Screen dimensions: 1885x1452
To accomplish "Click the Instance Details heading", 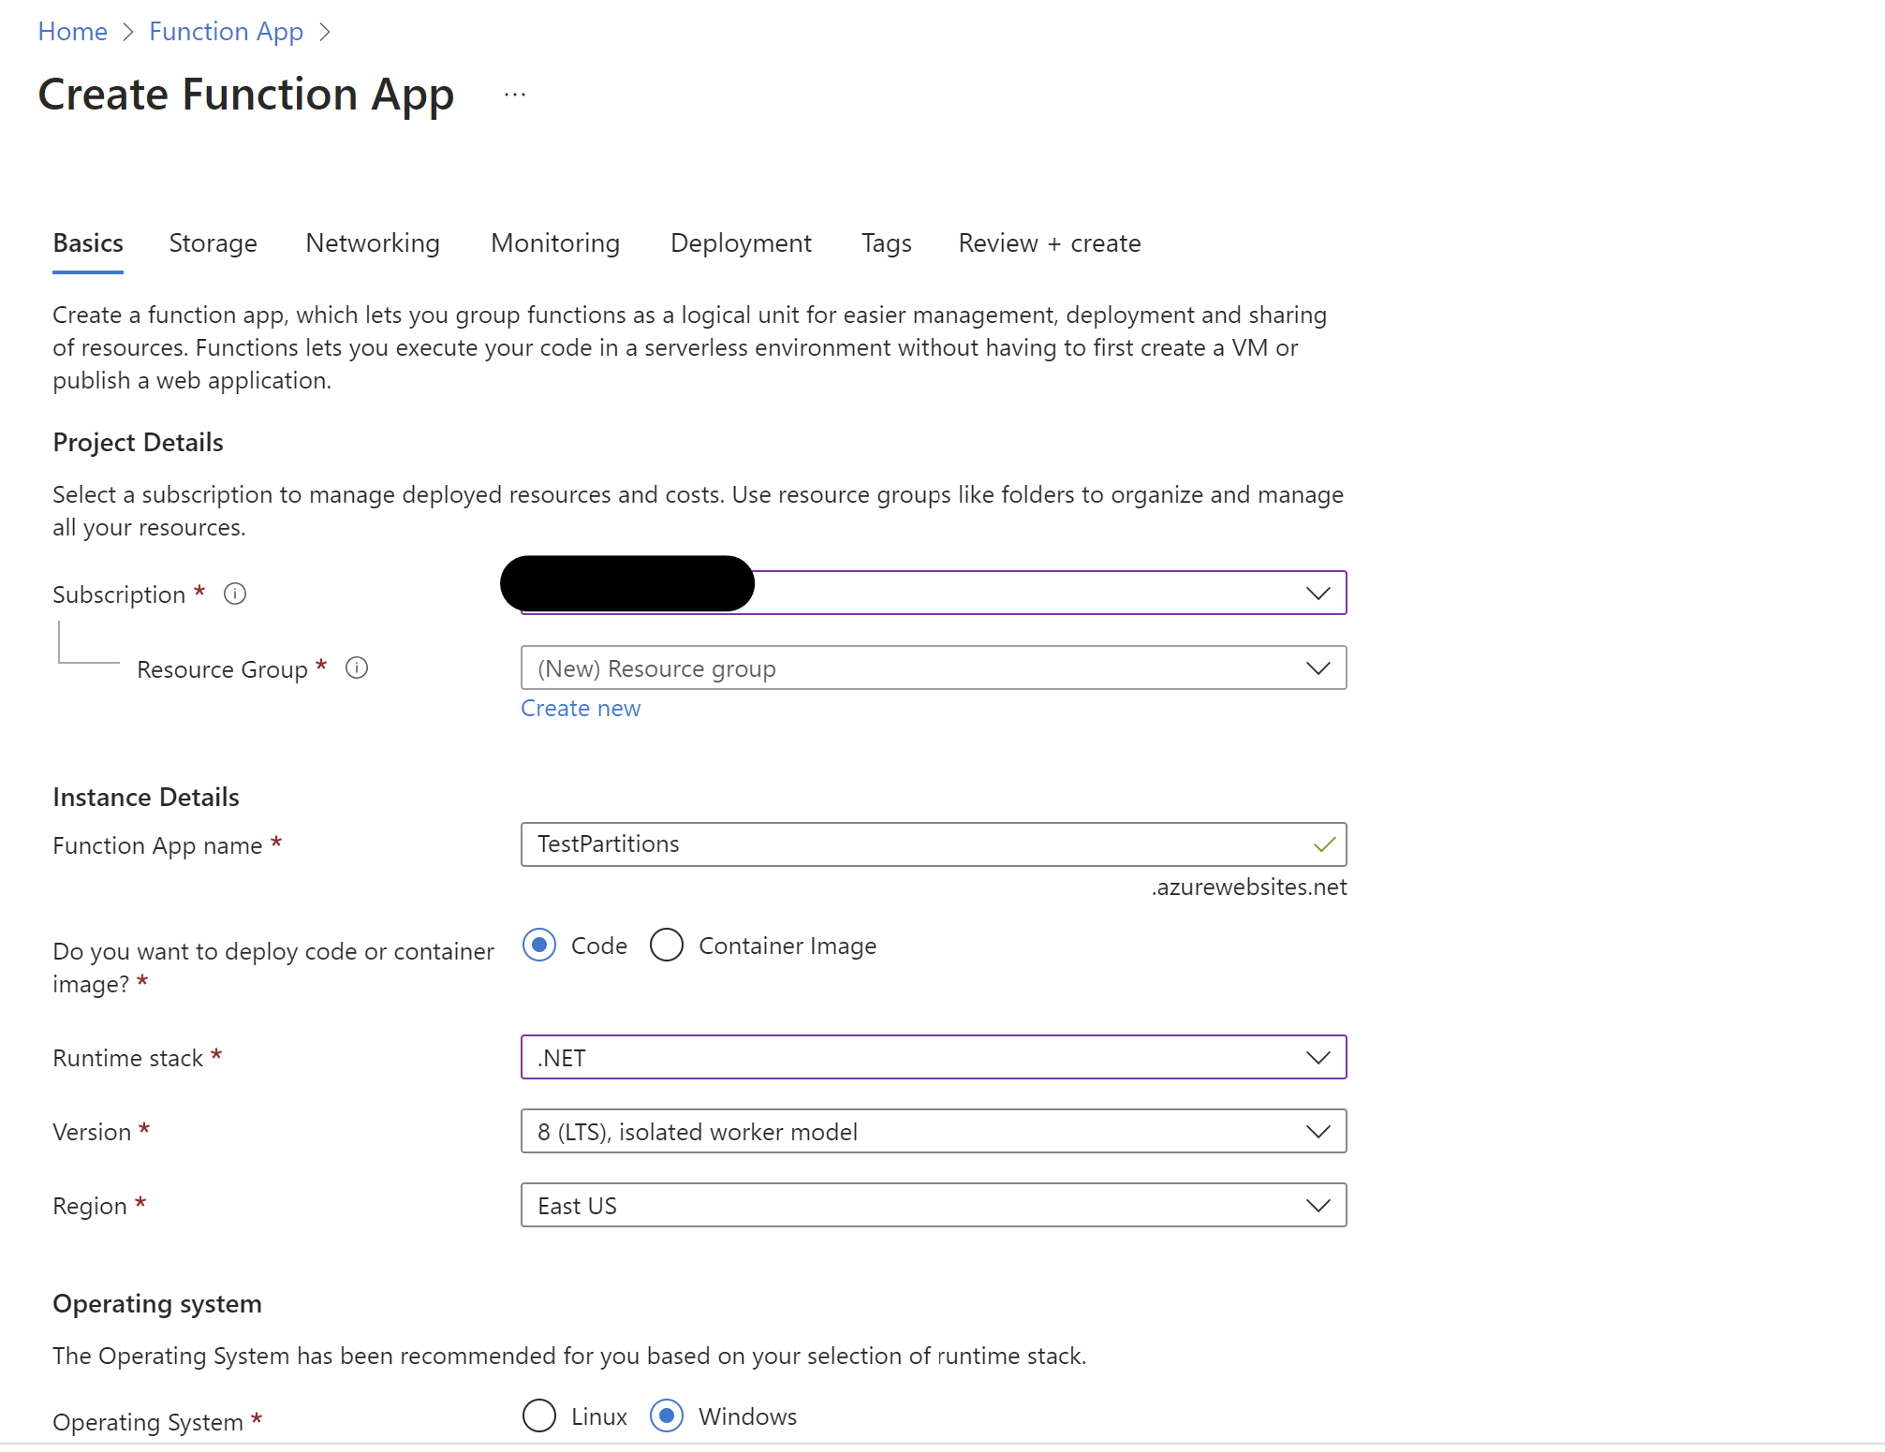I will click(146, 798).
